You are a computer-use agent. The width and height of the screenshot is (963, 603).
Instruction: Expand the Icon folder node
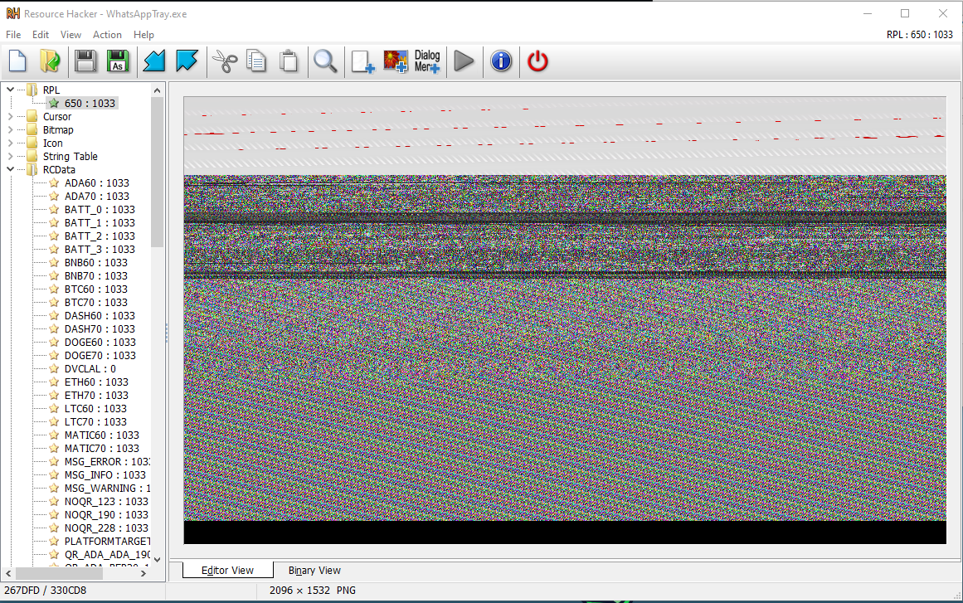tap(11, 143)
